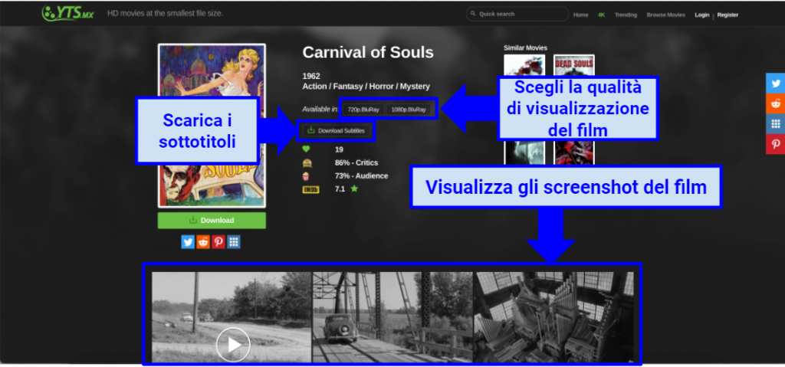Click the 73% - Audience text
The width and height of the screenshot is (785, 367).
pos(362,175)
